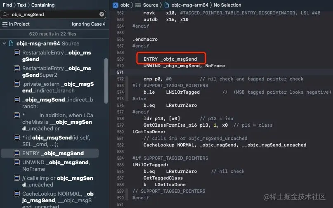
Task: Clear the objc_msgSend search field
Action: [102, 14]
